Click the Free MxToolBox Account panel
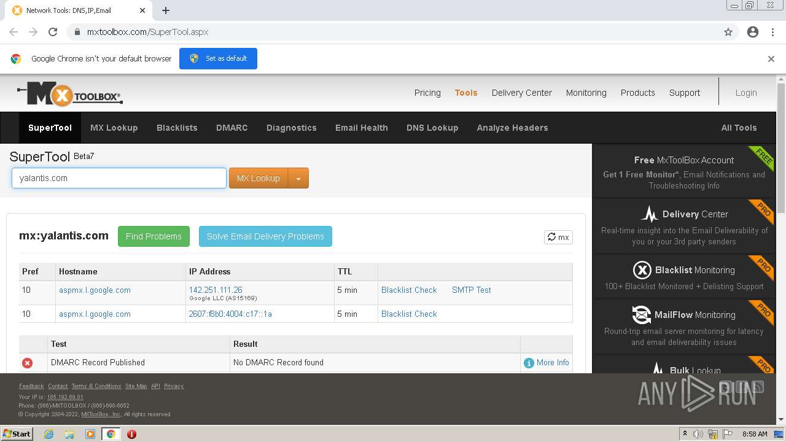This screenshot has width=786, height=442. (684, 171)
